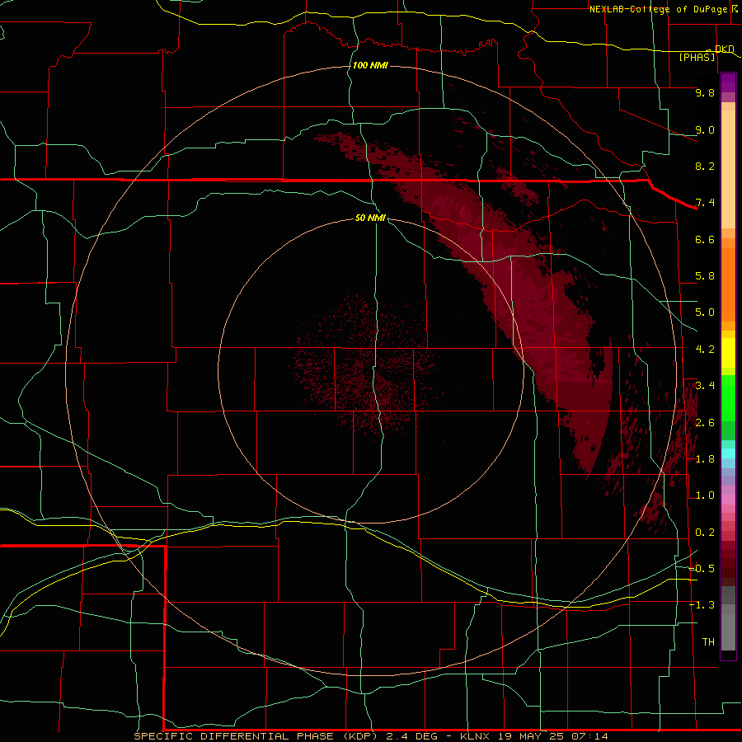Screen dimensions: 742x742
Task: Click the 9.8 value on the scale
Action: [x=705, y=92]
